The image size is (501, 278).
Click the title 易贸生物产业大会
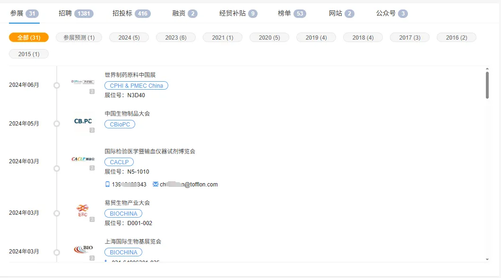click(127, 202)
